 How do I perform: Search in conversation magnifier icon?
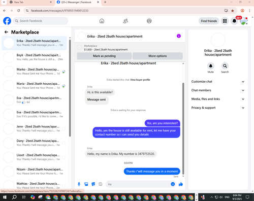(225, 66)
